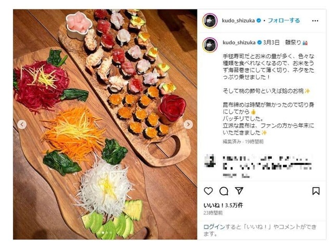Screen dimensions: 336x250
Task: Click the sushi platter photo
Action: click(105, 124)
